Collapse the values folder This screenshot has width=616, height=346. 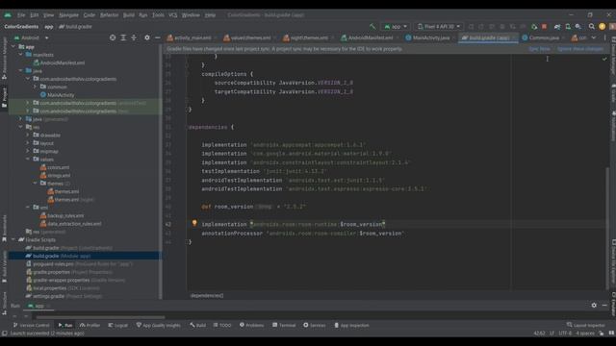(28, 160)
